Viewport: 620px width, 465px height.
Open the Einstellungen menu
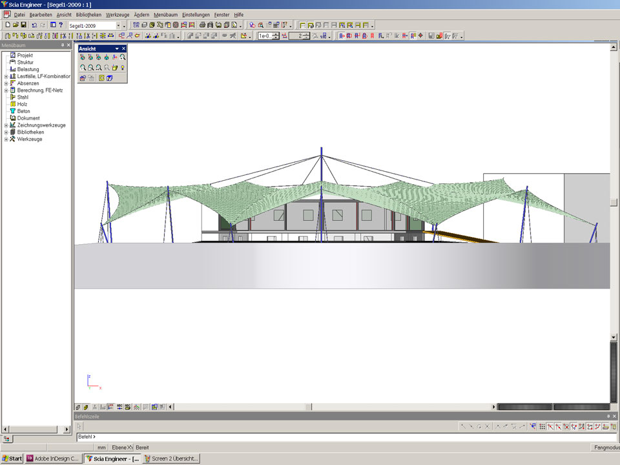tap(196, 14)
